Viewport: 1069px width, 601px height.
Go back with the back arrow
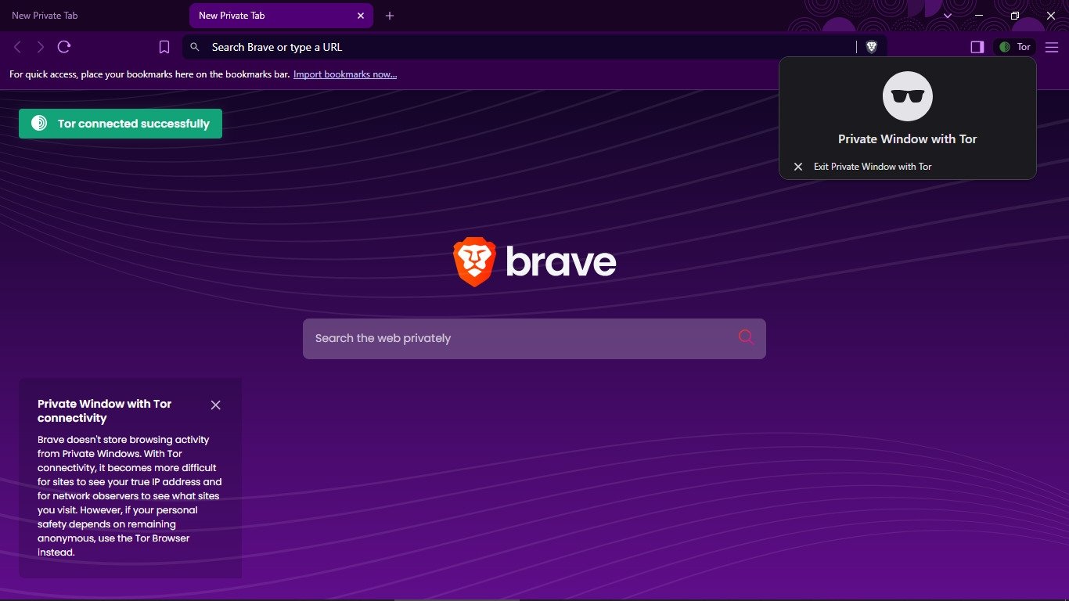click(x=18, y=47)
